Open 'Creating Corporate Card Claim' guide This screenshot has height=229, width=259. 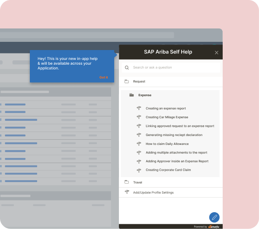pos(168,170)
